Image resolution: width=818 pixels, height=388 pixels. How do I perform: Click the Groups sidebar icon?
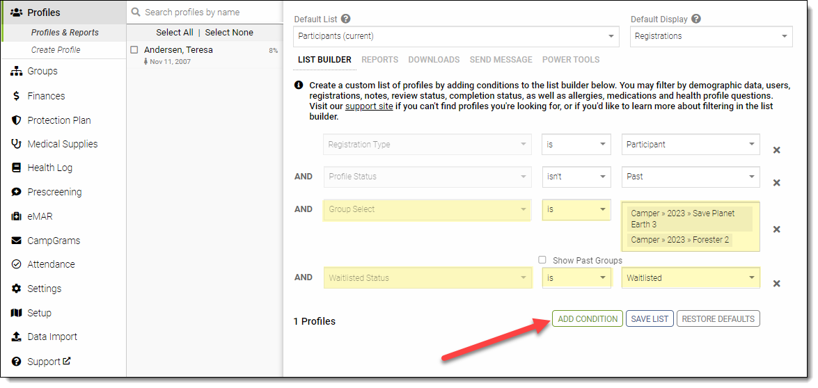pyautogui.click(x=16, y=72)
